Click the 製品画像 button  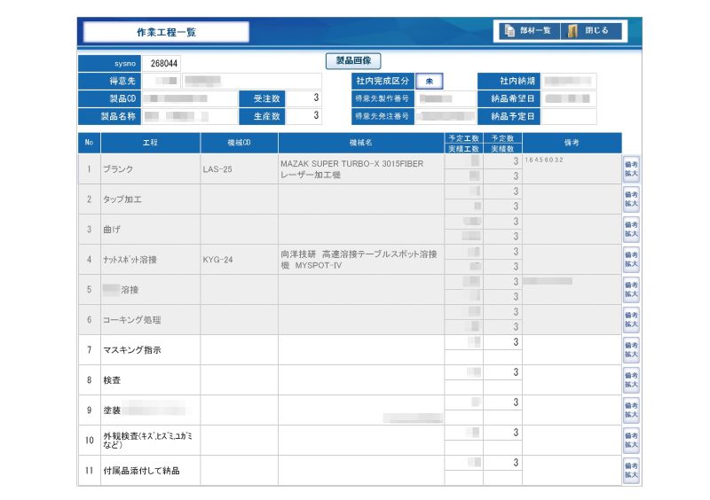coord(353,61)
